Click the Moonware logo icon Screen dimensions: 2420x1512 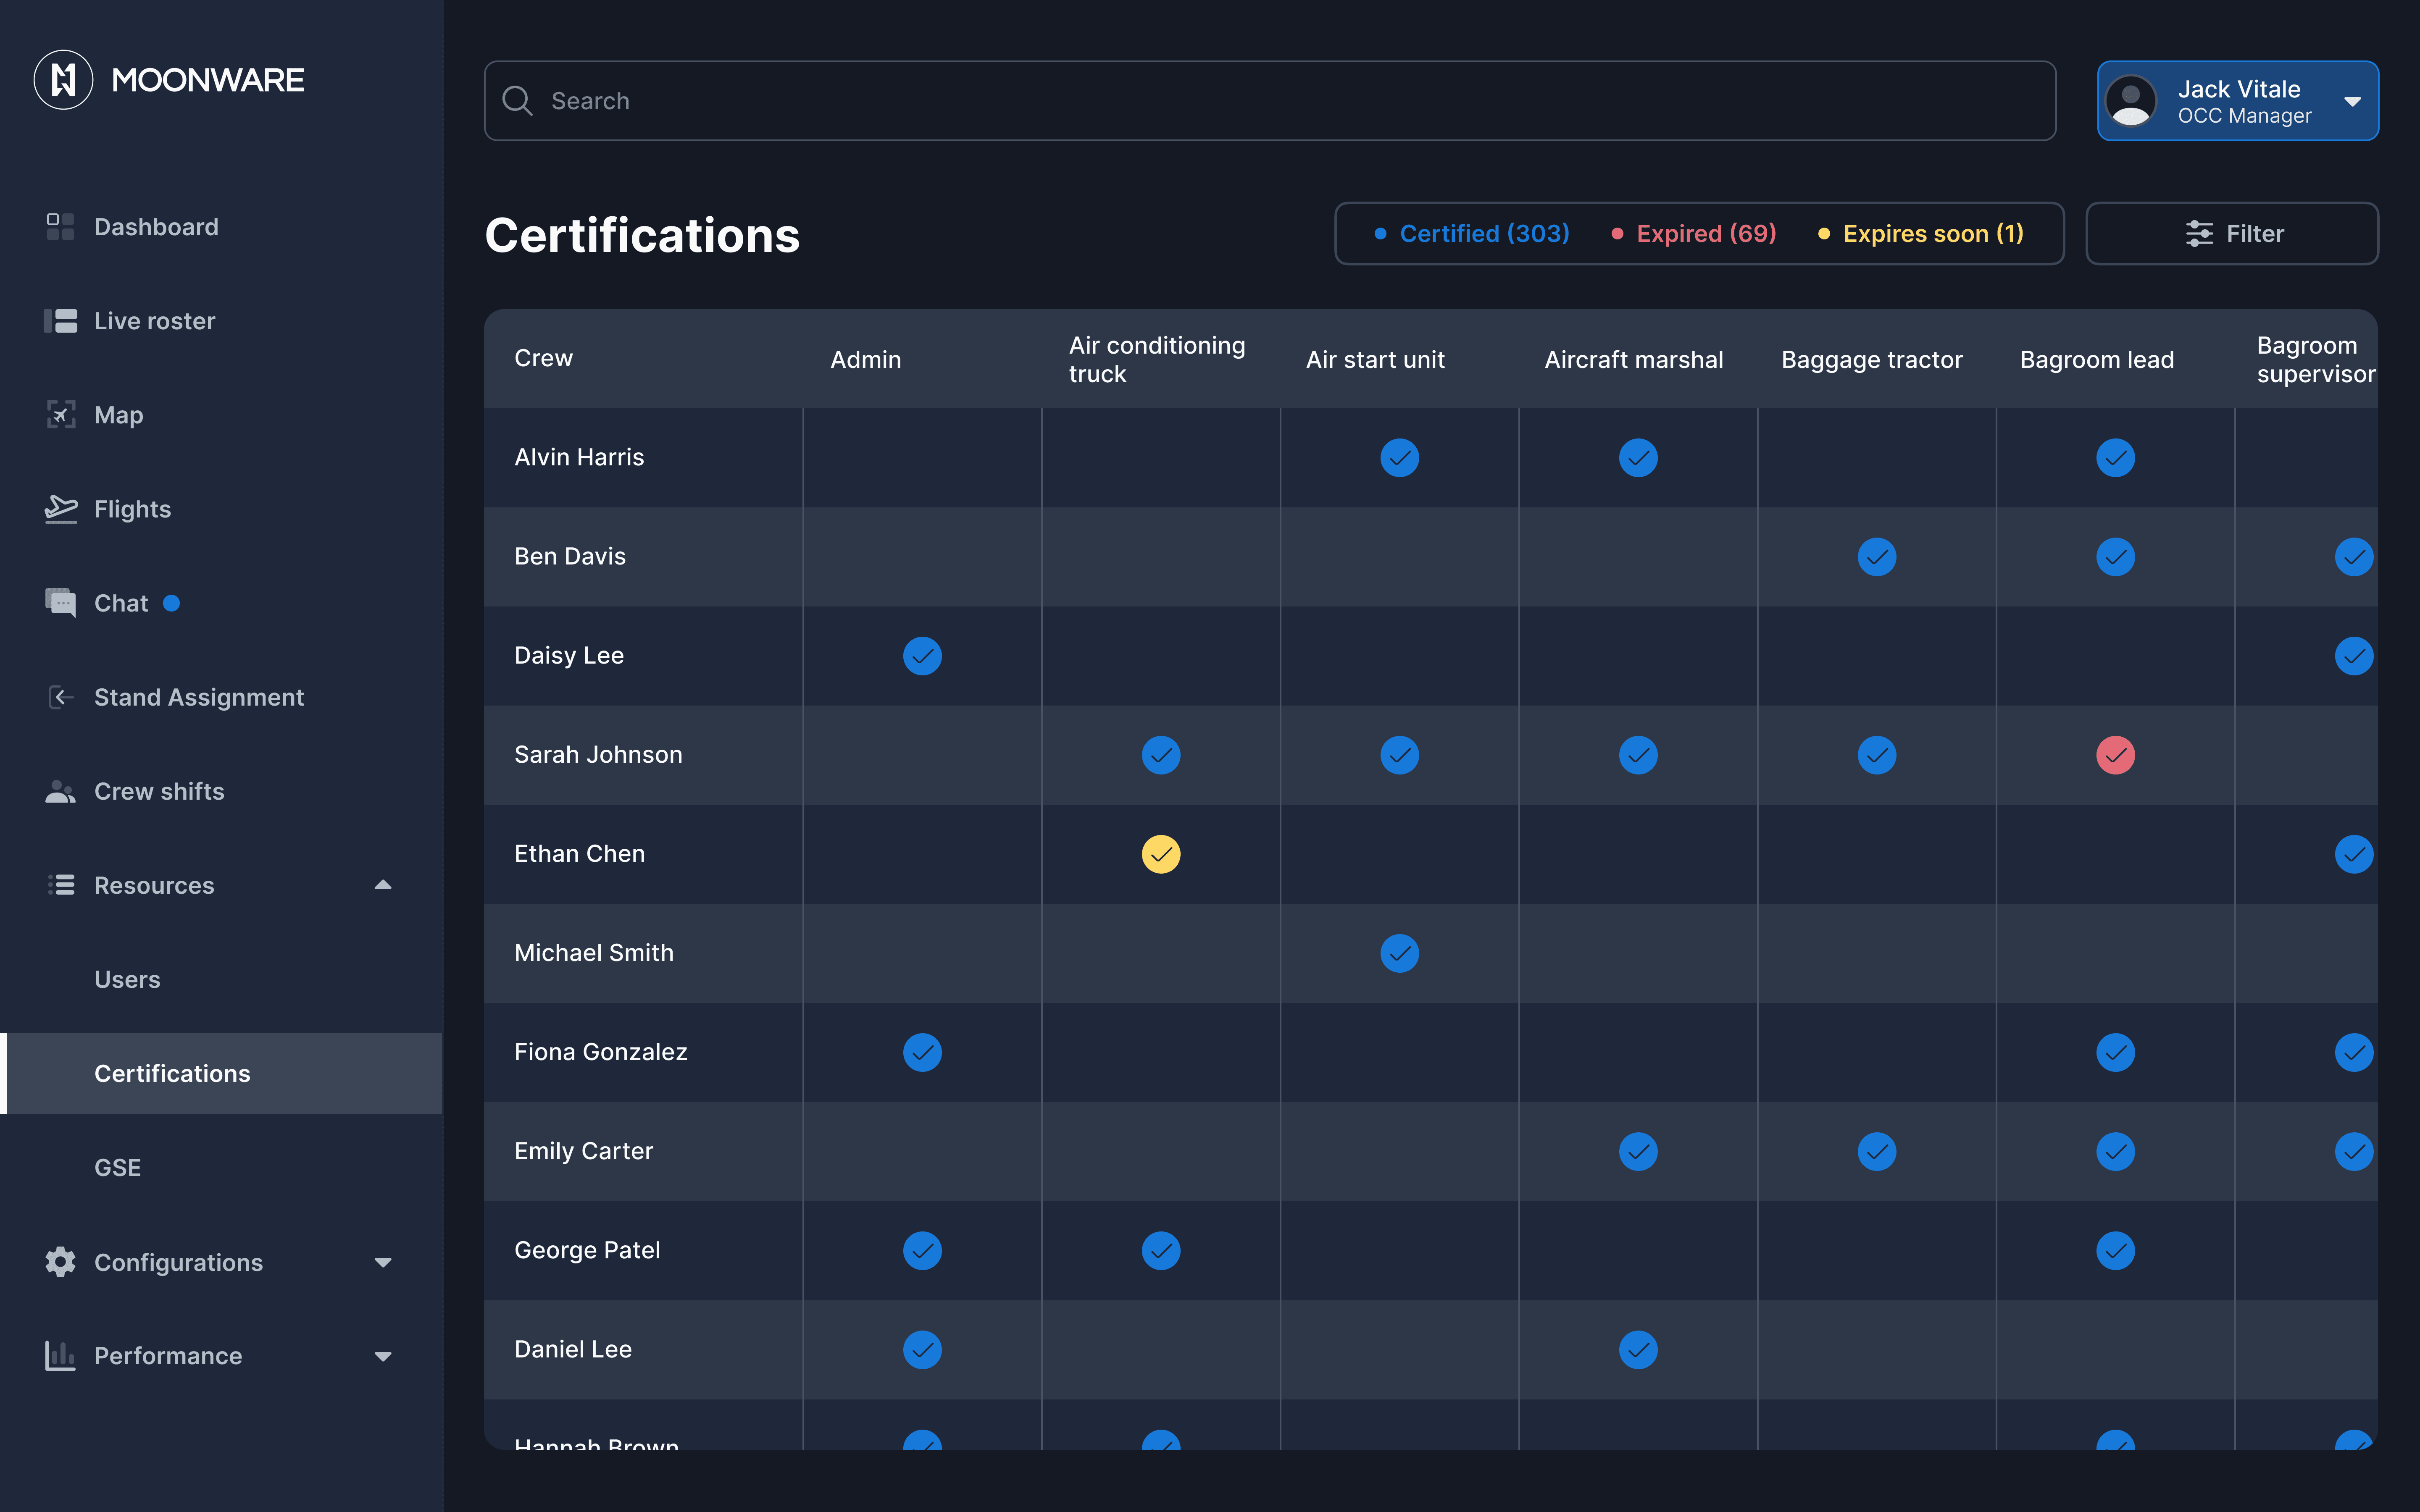63,80
